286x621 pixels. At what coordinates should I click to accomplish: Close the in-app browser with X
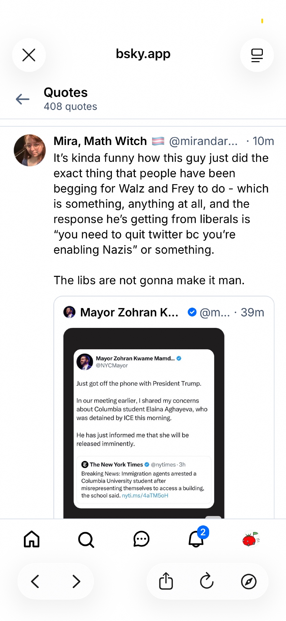[x=29, y=55]
